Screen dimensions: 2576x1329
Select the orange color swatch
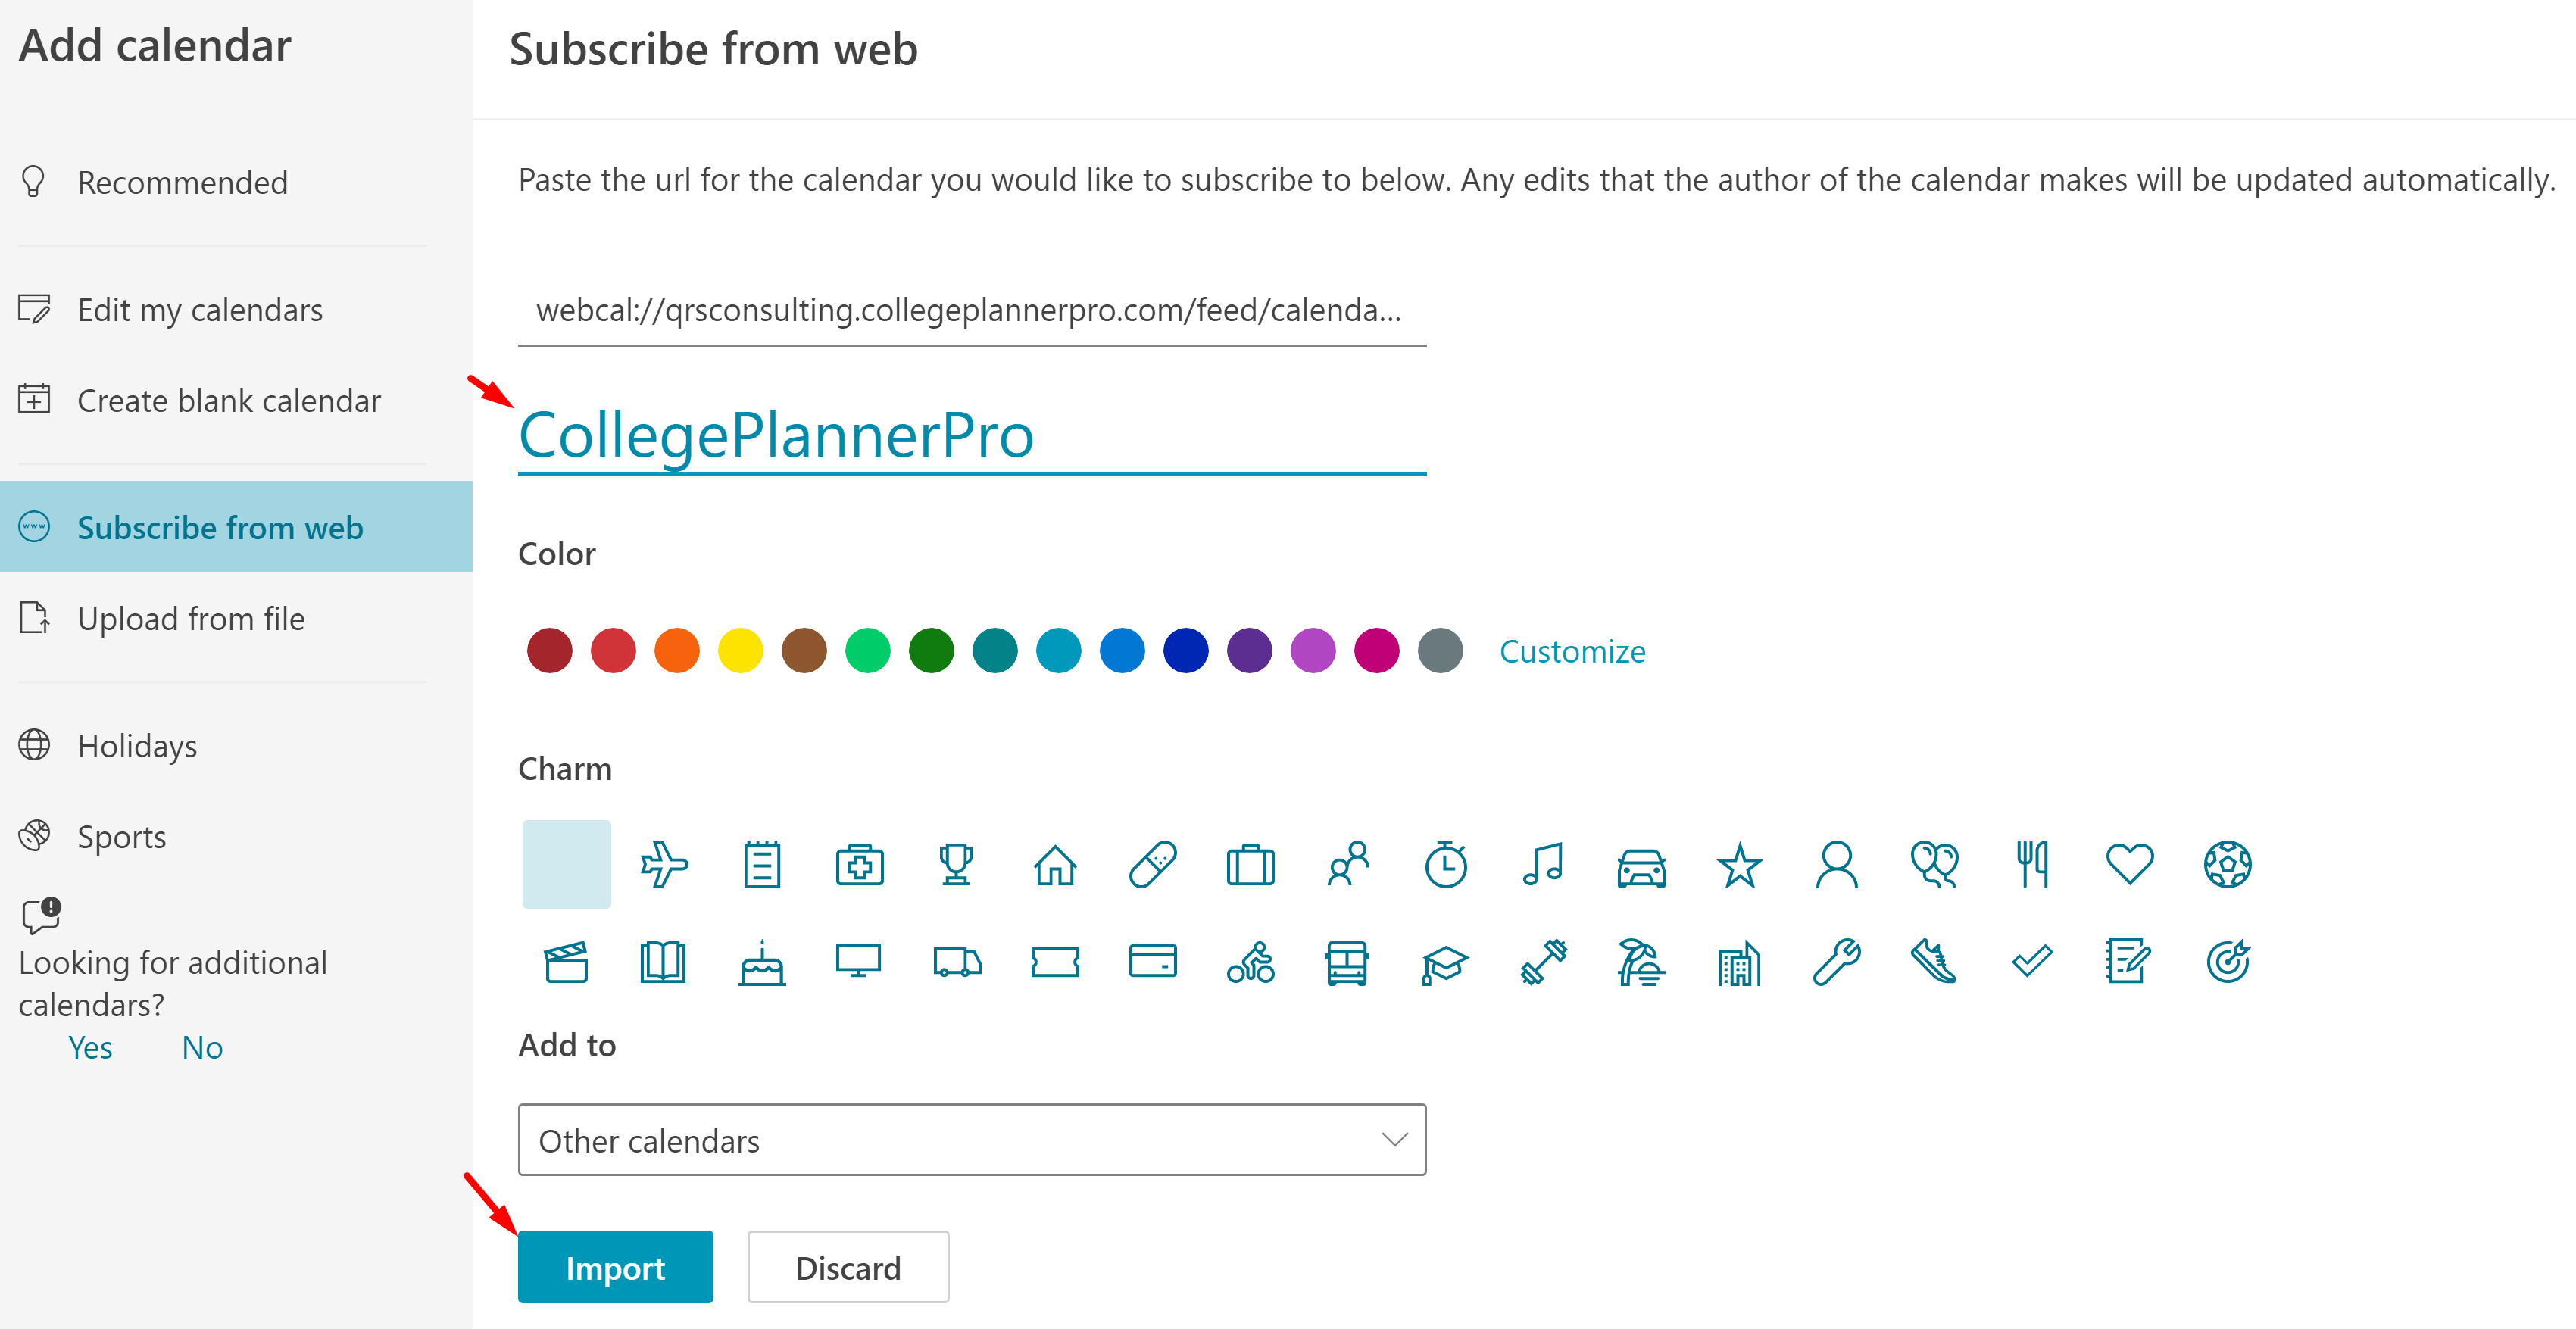pyautogui.click(x=677, y=651)
